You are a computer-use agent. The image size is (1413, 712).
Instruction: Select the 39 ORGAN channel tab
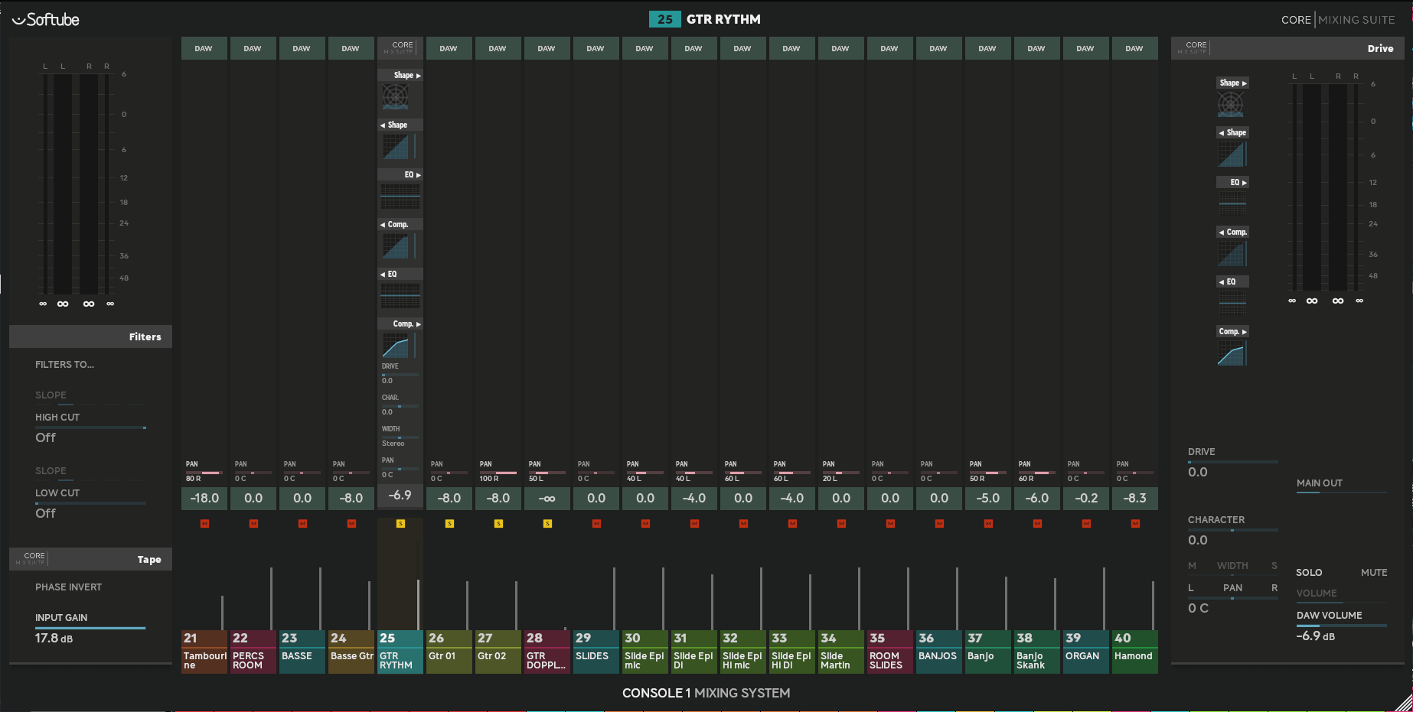tap(1086, 652)
